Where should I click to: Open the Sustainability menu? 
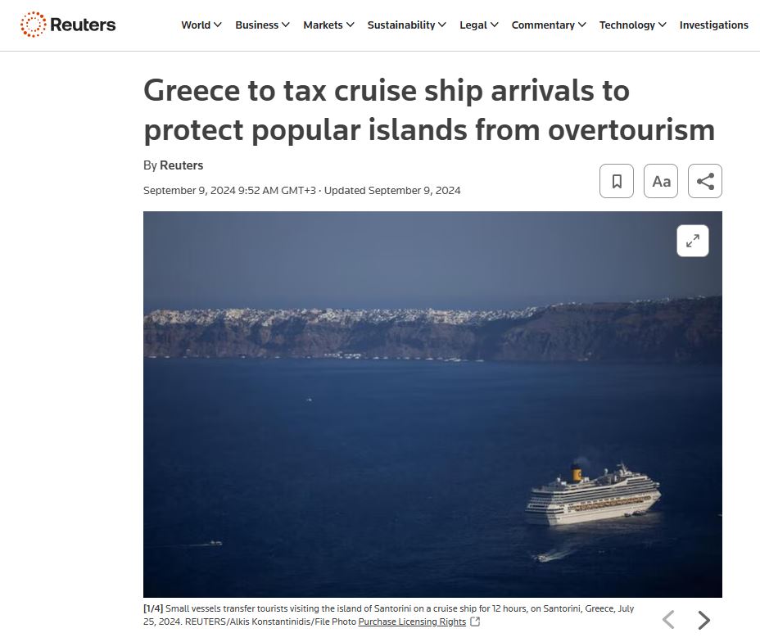click(406, 25)
